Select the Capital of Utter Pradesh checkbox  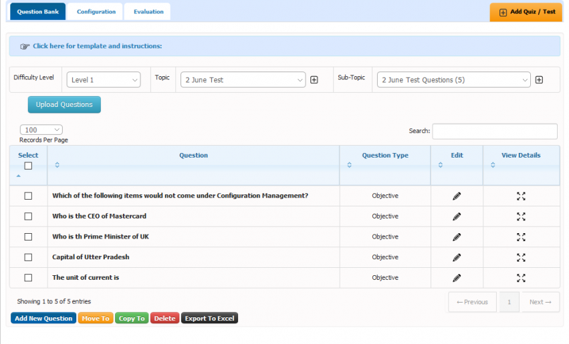tap(28, 257)
